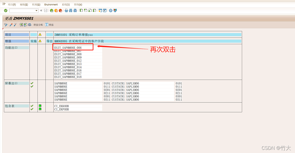Click the 功能出口 row label

[x=11, y=48]
